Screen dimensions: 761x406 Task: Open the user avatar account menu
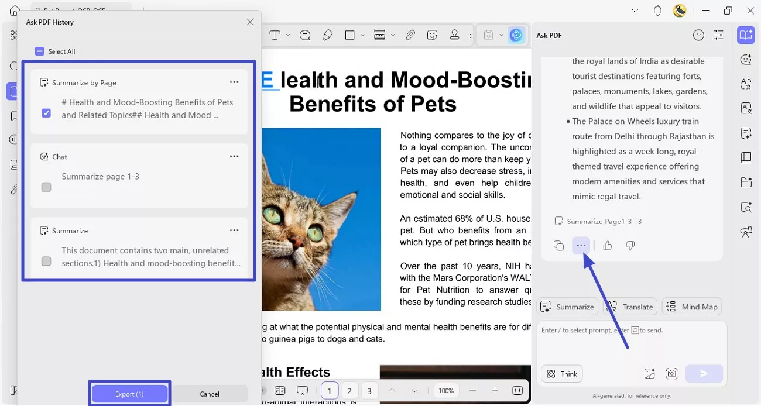(680, 11)
